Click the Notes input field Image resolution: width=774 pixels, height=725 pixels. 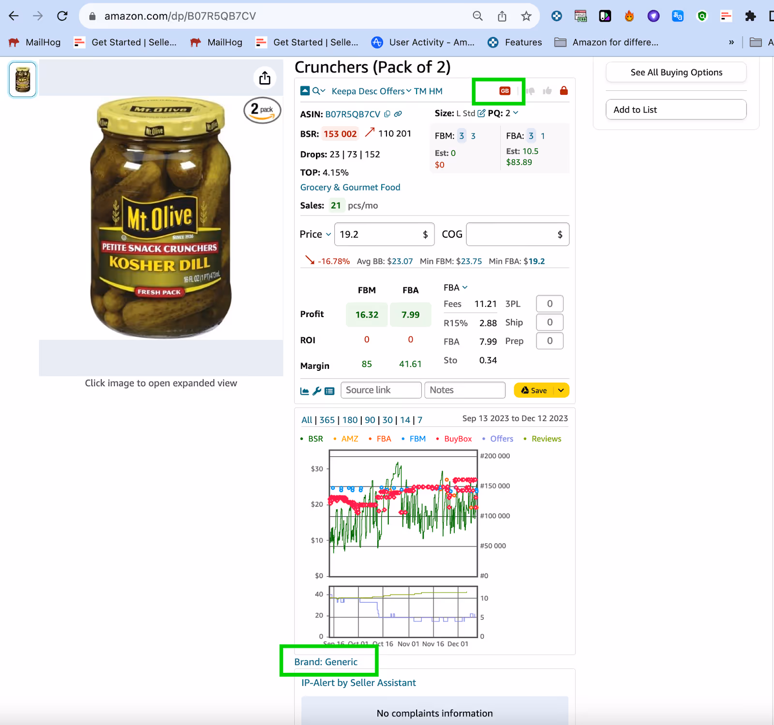pyautogui.click(x=464, y=390)
